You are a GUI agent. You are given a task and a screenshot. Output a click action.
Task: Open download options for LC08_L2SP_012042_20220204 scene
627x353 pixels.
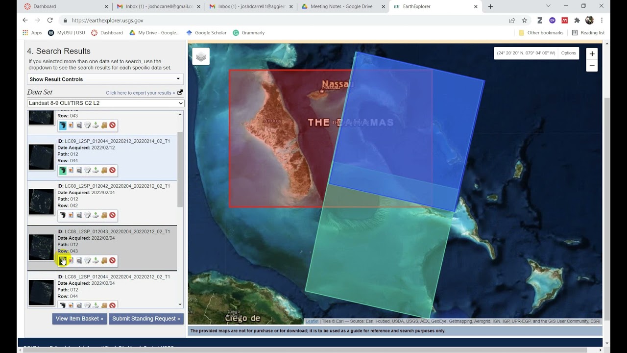click(96, 215)
